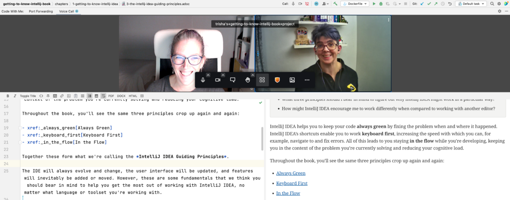The width and height of the screenshot is (510, 200).
Task: Insert table icon in editor toolbar
Action: coord(142,96)
